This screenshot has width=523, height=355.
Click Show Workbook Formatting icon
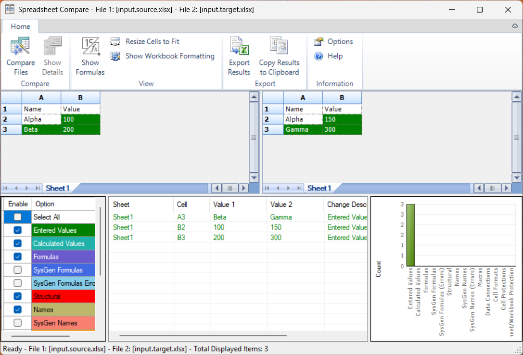[x=115, y=56]
